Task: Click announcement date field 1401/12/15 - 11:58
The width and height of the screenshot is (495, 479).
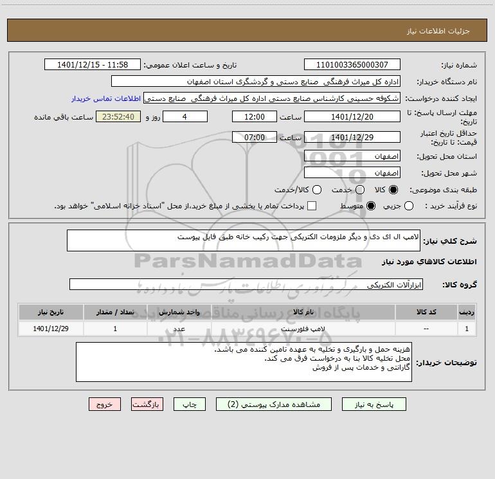Action: [x=93, y=64]
